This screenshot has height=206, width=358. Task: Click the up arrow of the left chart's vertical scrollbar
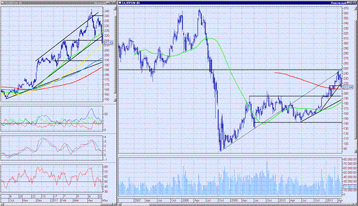click(x=115, y=9)
